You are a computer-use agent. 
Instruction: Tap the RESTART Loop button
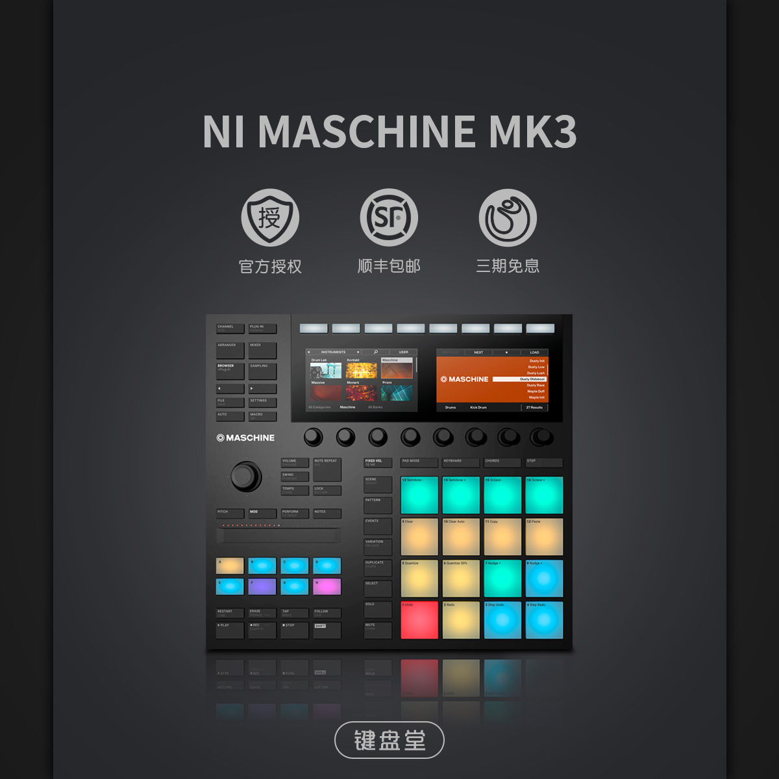pyautogui.click(x=230, y=613)
